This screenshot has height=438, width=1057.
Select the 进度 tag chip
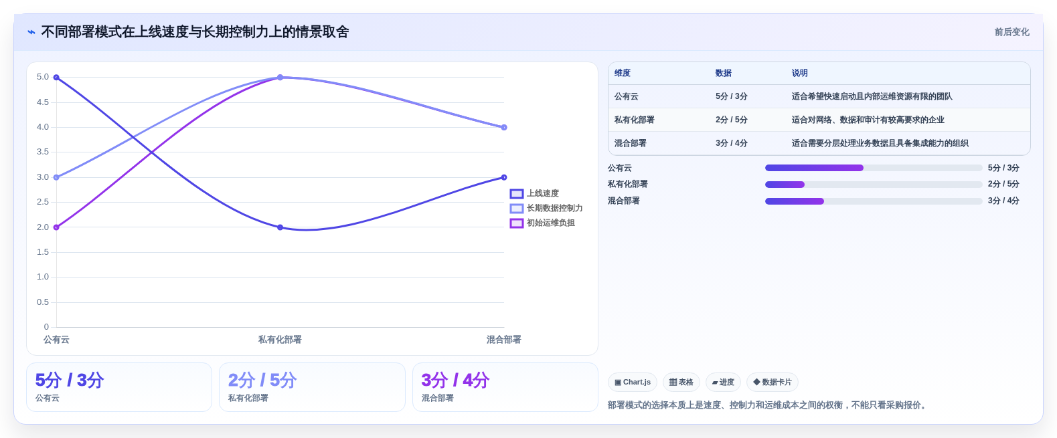click(723, 382)
